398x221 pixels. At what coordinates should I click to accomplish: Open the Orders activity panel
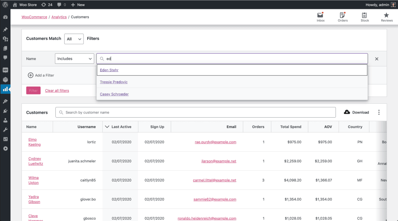tap(342, 17)
